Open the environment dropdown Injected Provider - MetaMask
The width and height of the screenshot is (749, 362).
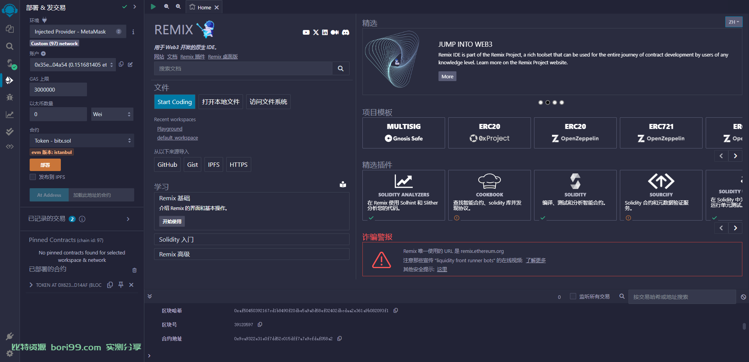pyautogui.click(x=78, y=32)
